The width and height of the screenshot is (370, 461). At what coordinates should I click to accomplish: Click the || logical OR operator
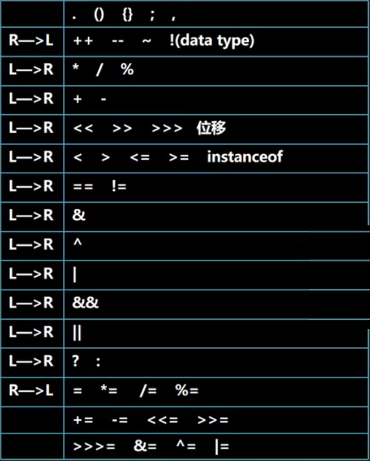tap(77, 333)
